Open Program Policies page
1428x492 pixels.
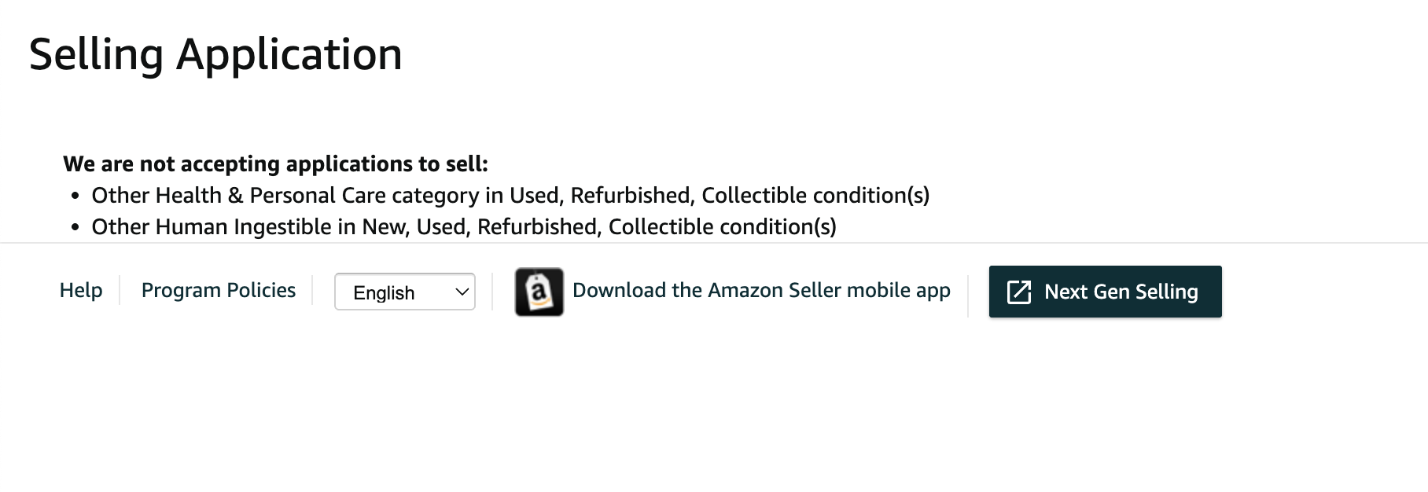(219, 290)
